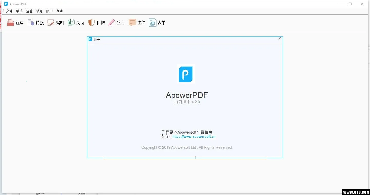Open the 页面 (Page) tool
370x195 pixels.
tap(71, 23)
